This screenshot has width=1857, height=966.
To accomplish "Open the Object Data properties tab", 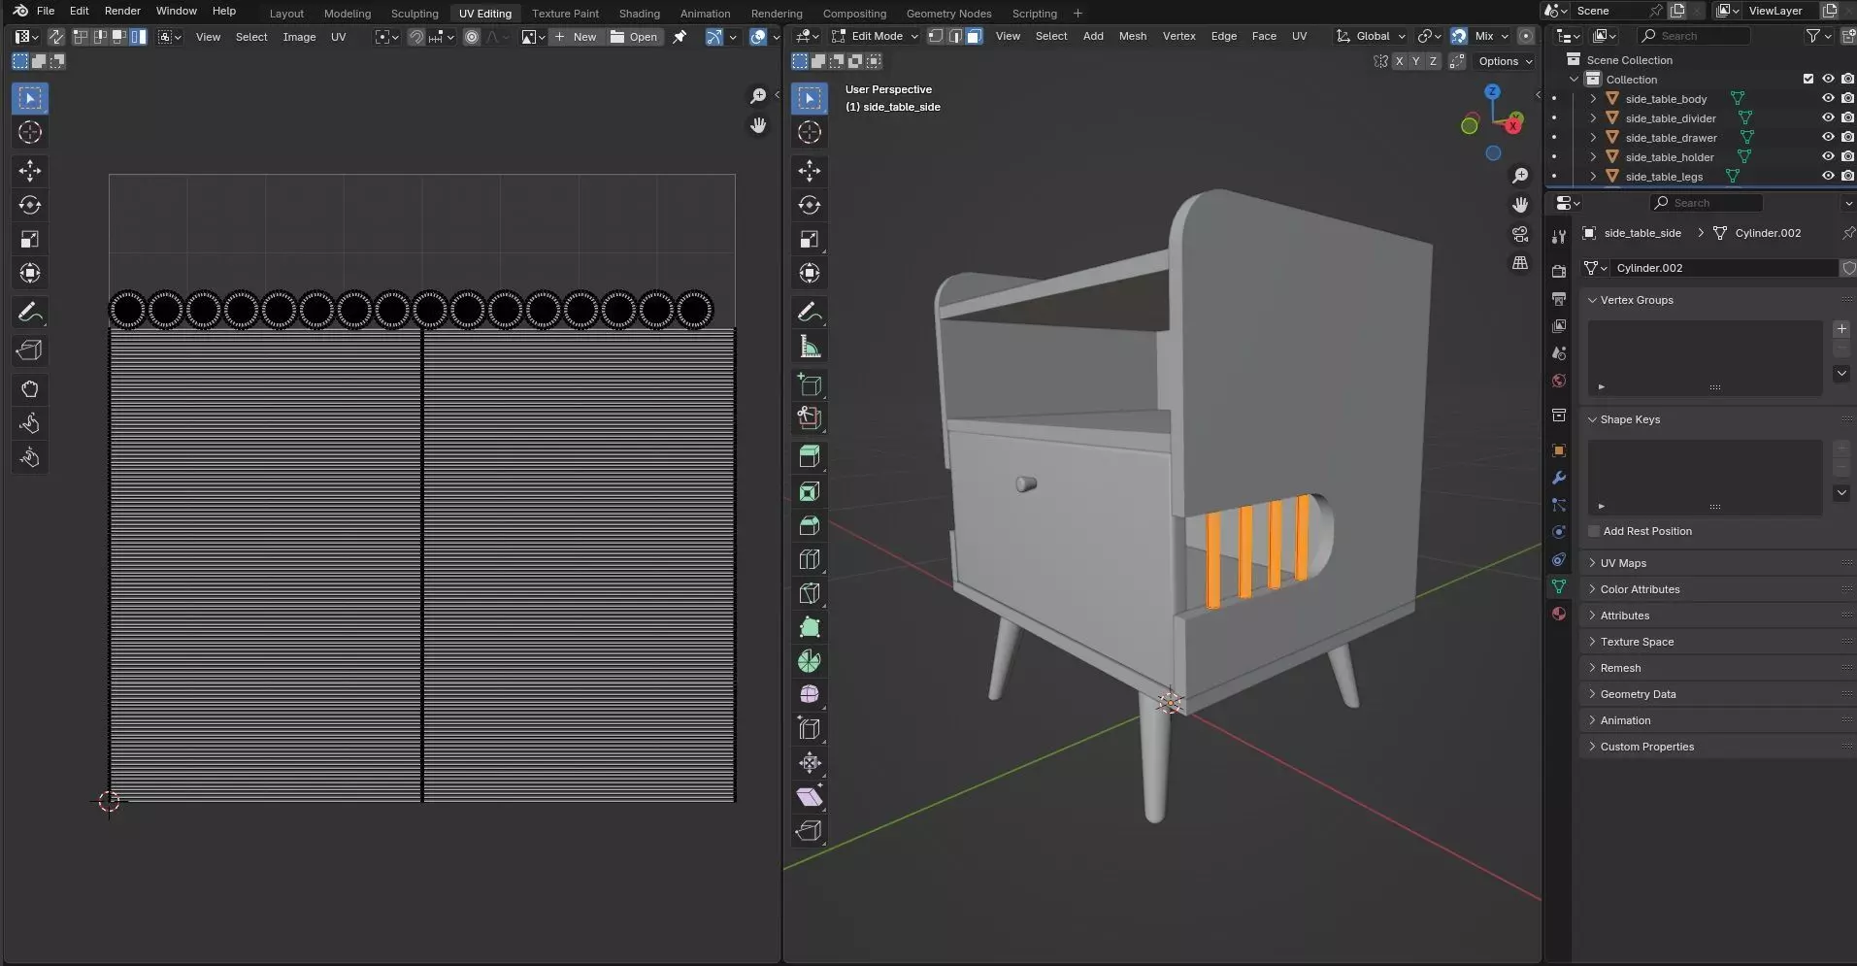I will pyautogui.click(x=1559, y=586).
